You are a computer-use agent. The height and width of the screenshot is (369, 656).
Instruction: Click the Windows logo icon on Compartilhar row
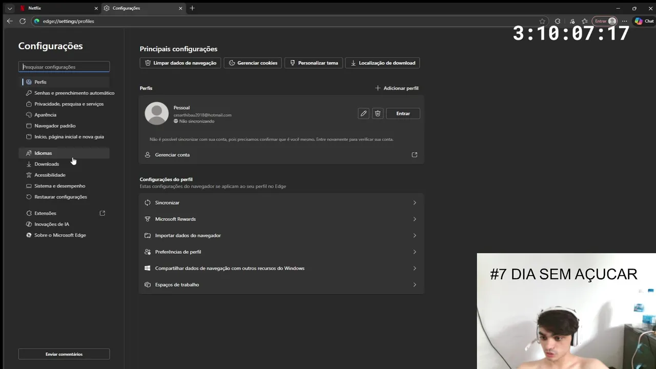[148, 269]
